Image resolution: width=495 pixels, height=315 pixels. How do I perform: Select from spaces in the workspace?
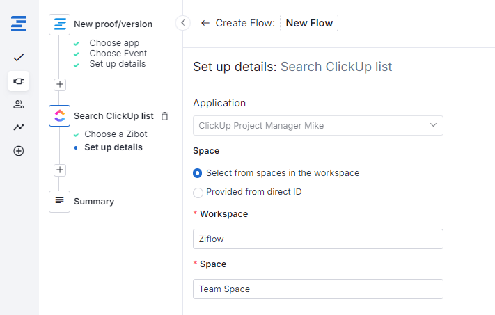tap(198, 173)
